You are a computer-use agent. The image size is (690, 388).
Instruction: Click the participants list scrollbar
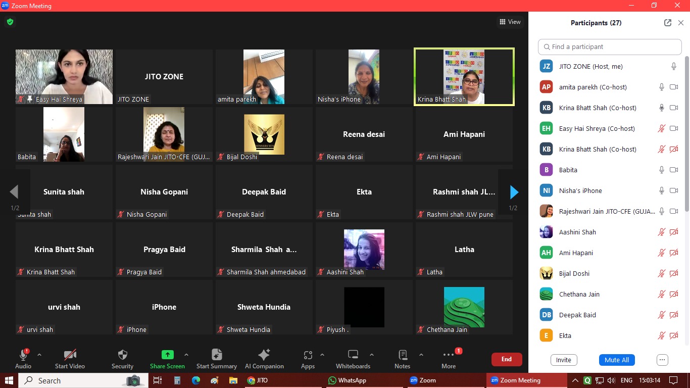(686, 136)
